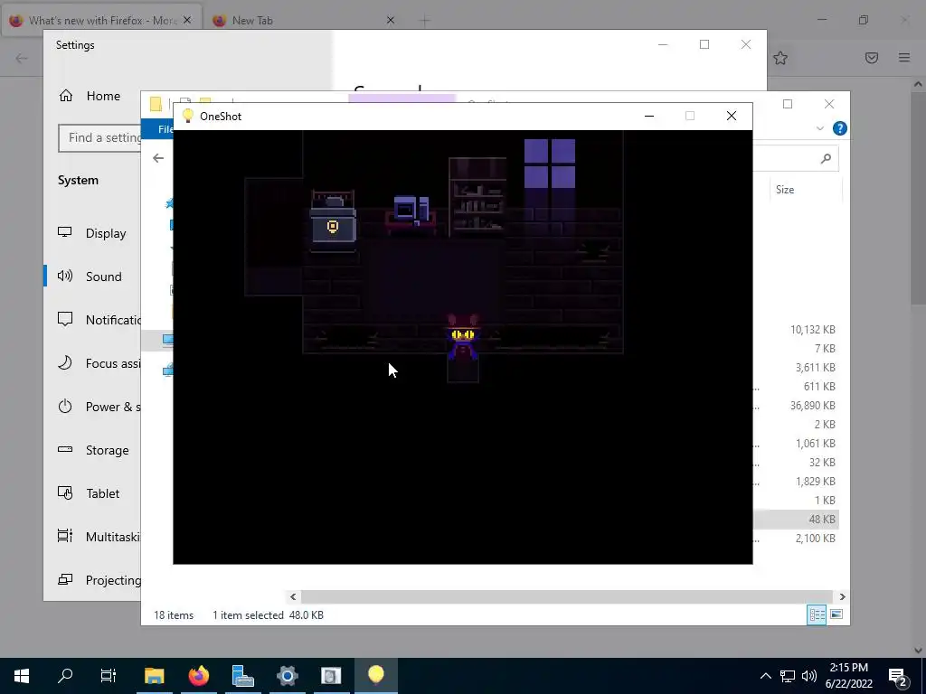Switch to the 'What's new with Firefox' tab
The image size is (926, 694).
coord(103,20)
